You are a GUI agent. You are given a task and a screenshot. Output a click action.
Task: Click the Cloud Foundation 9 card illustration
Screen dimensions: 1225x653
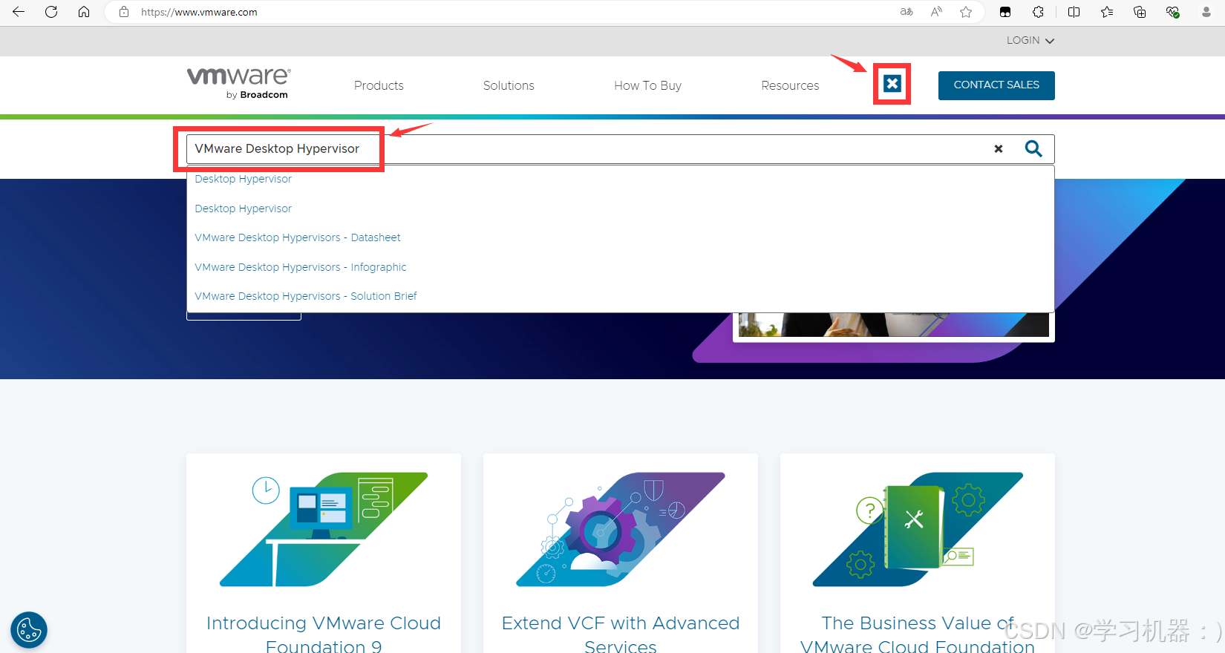(324, 529)
